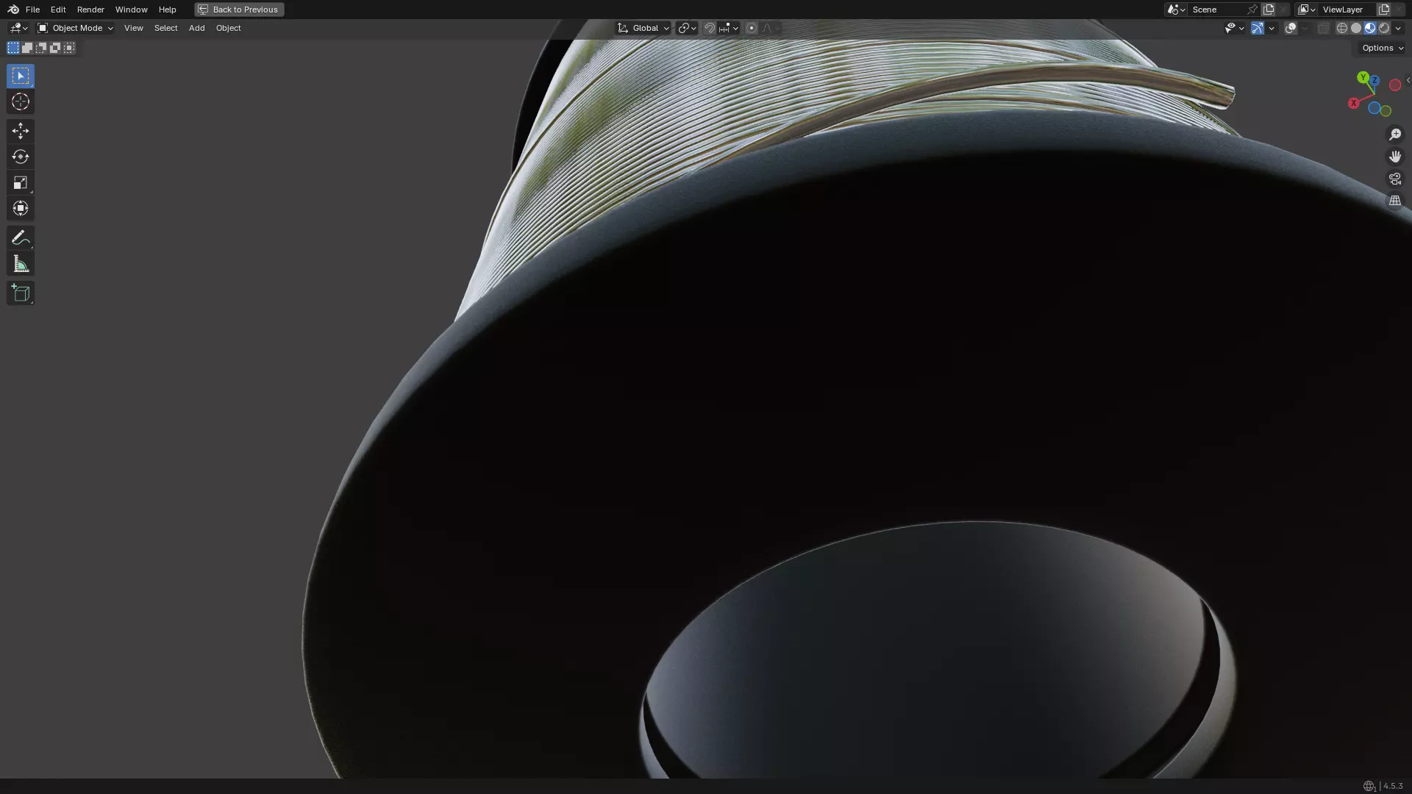Toggle the snapping magnet
The height and width of the screenshot is (794, 1412).
709,28
